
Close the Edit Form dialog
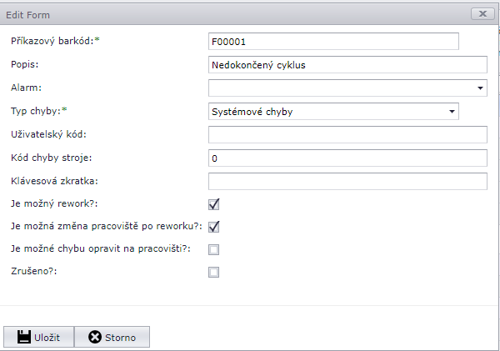pos(482,13)
